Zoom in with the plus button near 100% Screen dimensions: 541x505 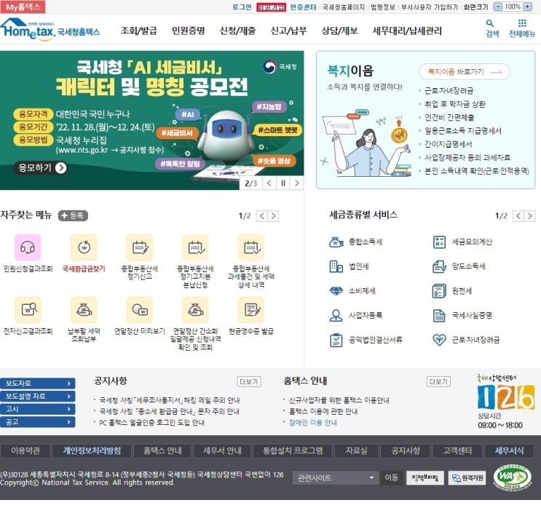pos(528,7)
